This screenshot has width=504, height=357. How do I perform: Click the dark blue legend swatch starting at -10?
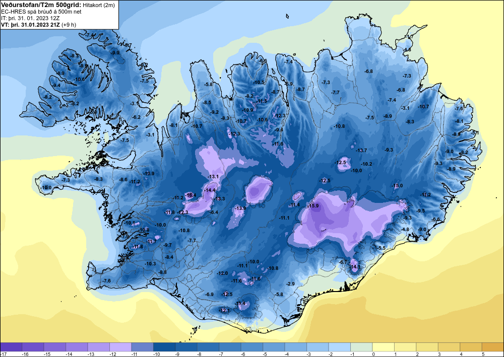[164, 347]
